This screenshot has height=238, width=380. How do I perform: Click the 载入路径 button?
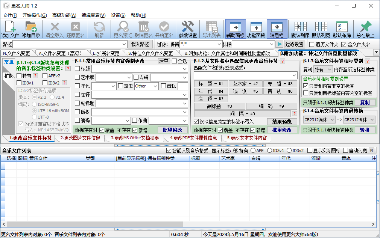coord(140,44)
